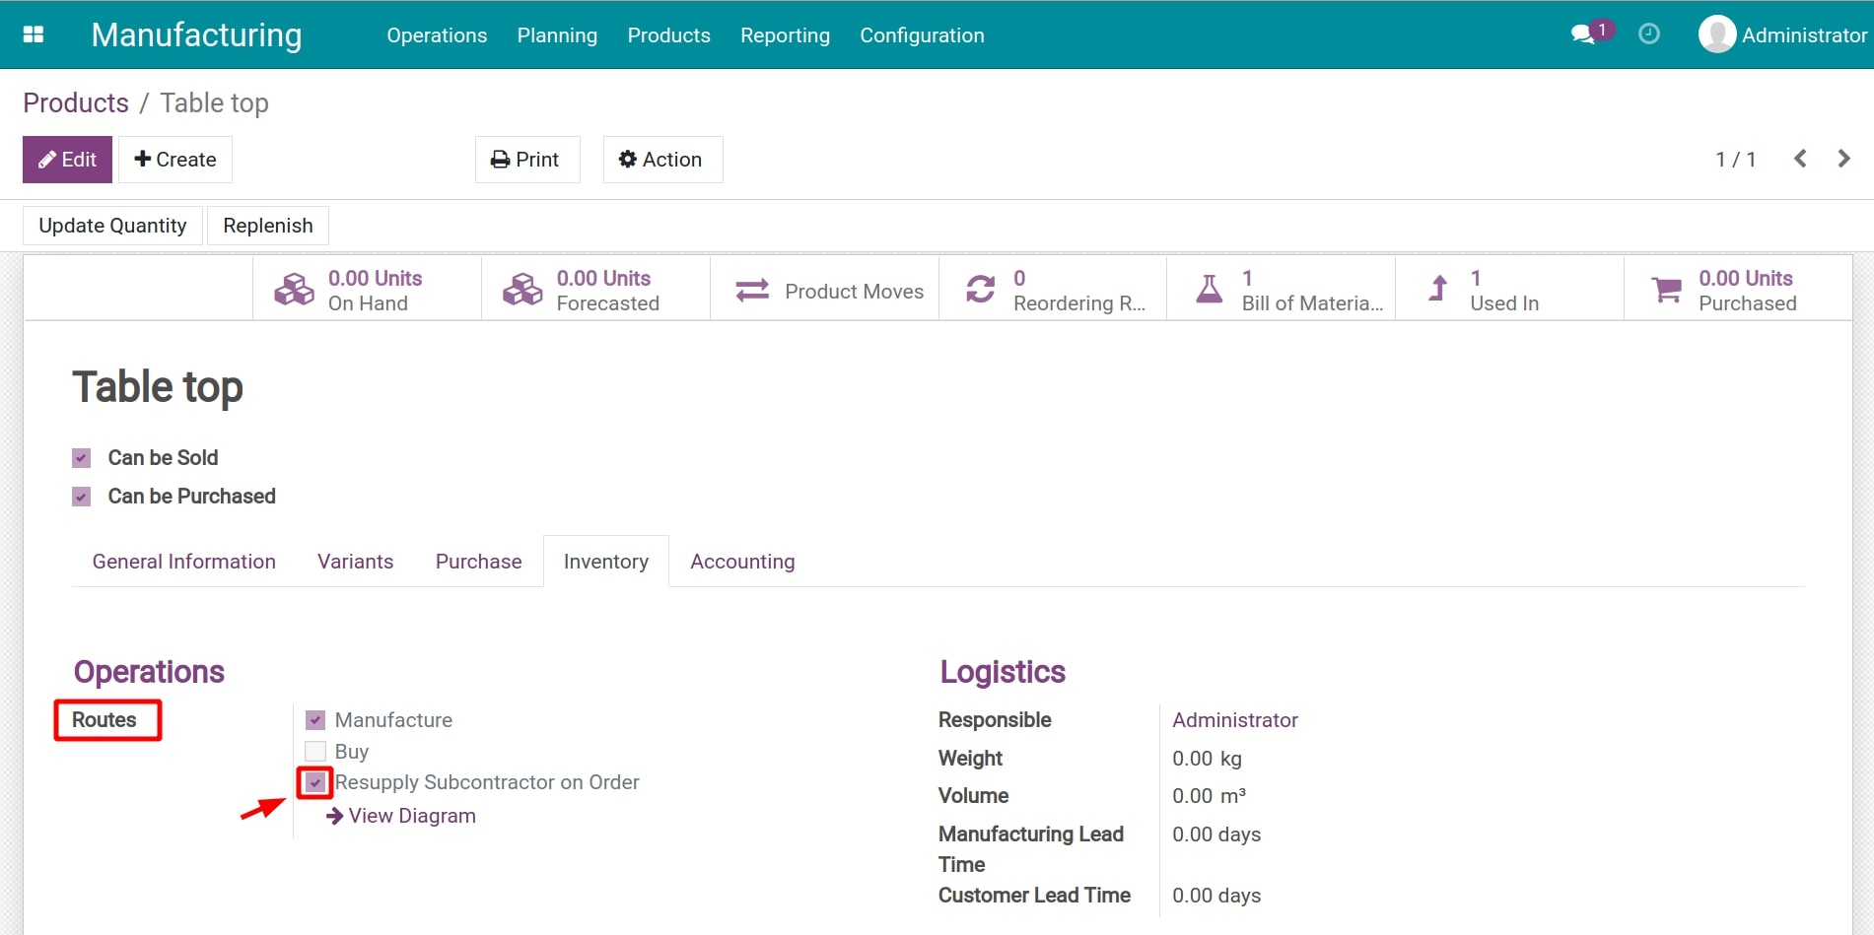Toggle the Can be Sold checkbox
The width and height of the screenshot is (1874, 935).
(82, 458)
